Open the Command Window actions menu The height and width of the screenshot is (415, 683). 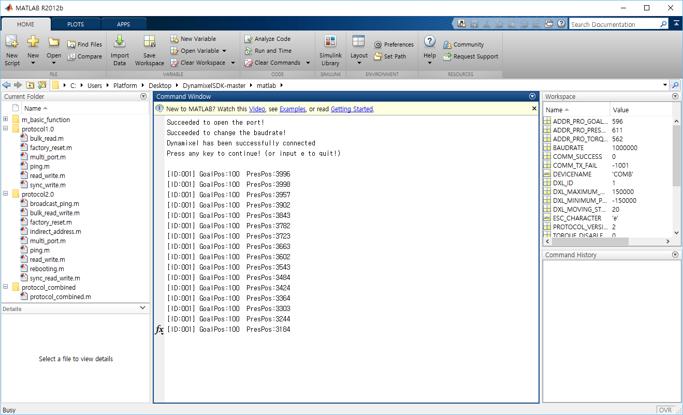pos(532,96)
